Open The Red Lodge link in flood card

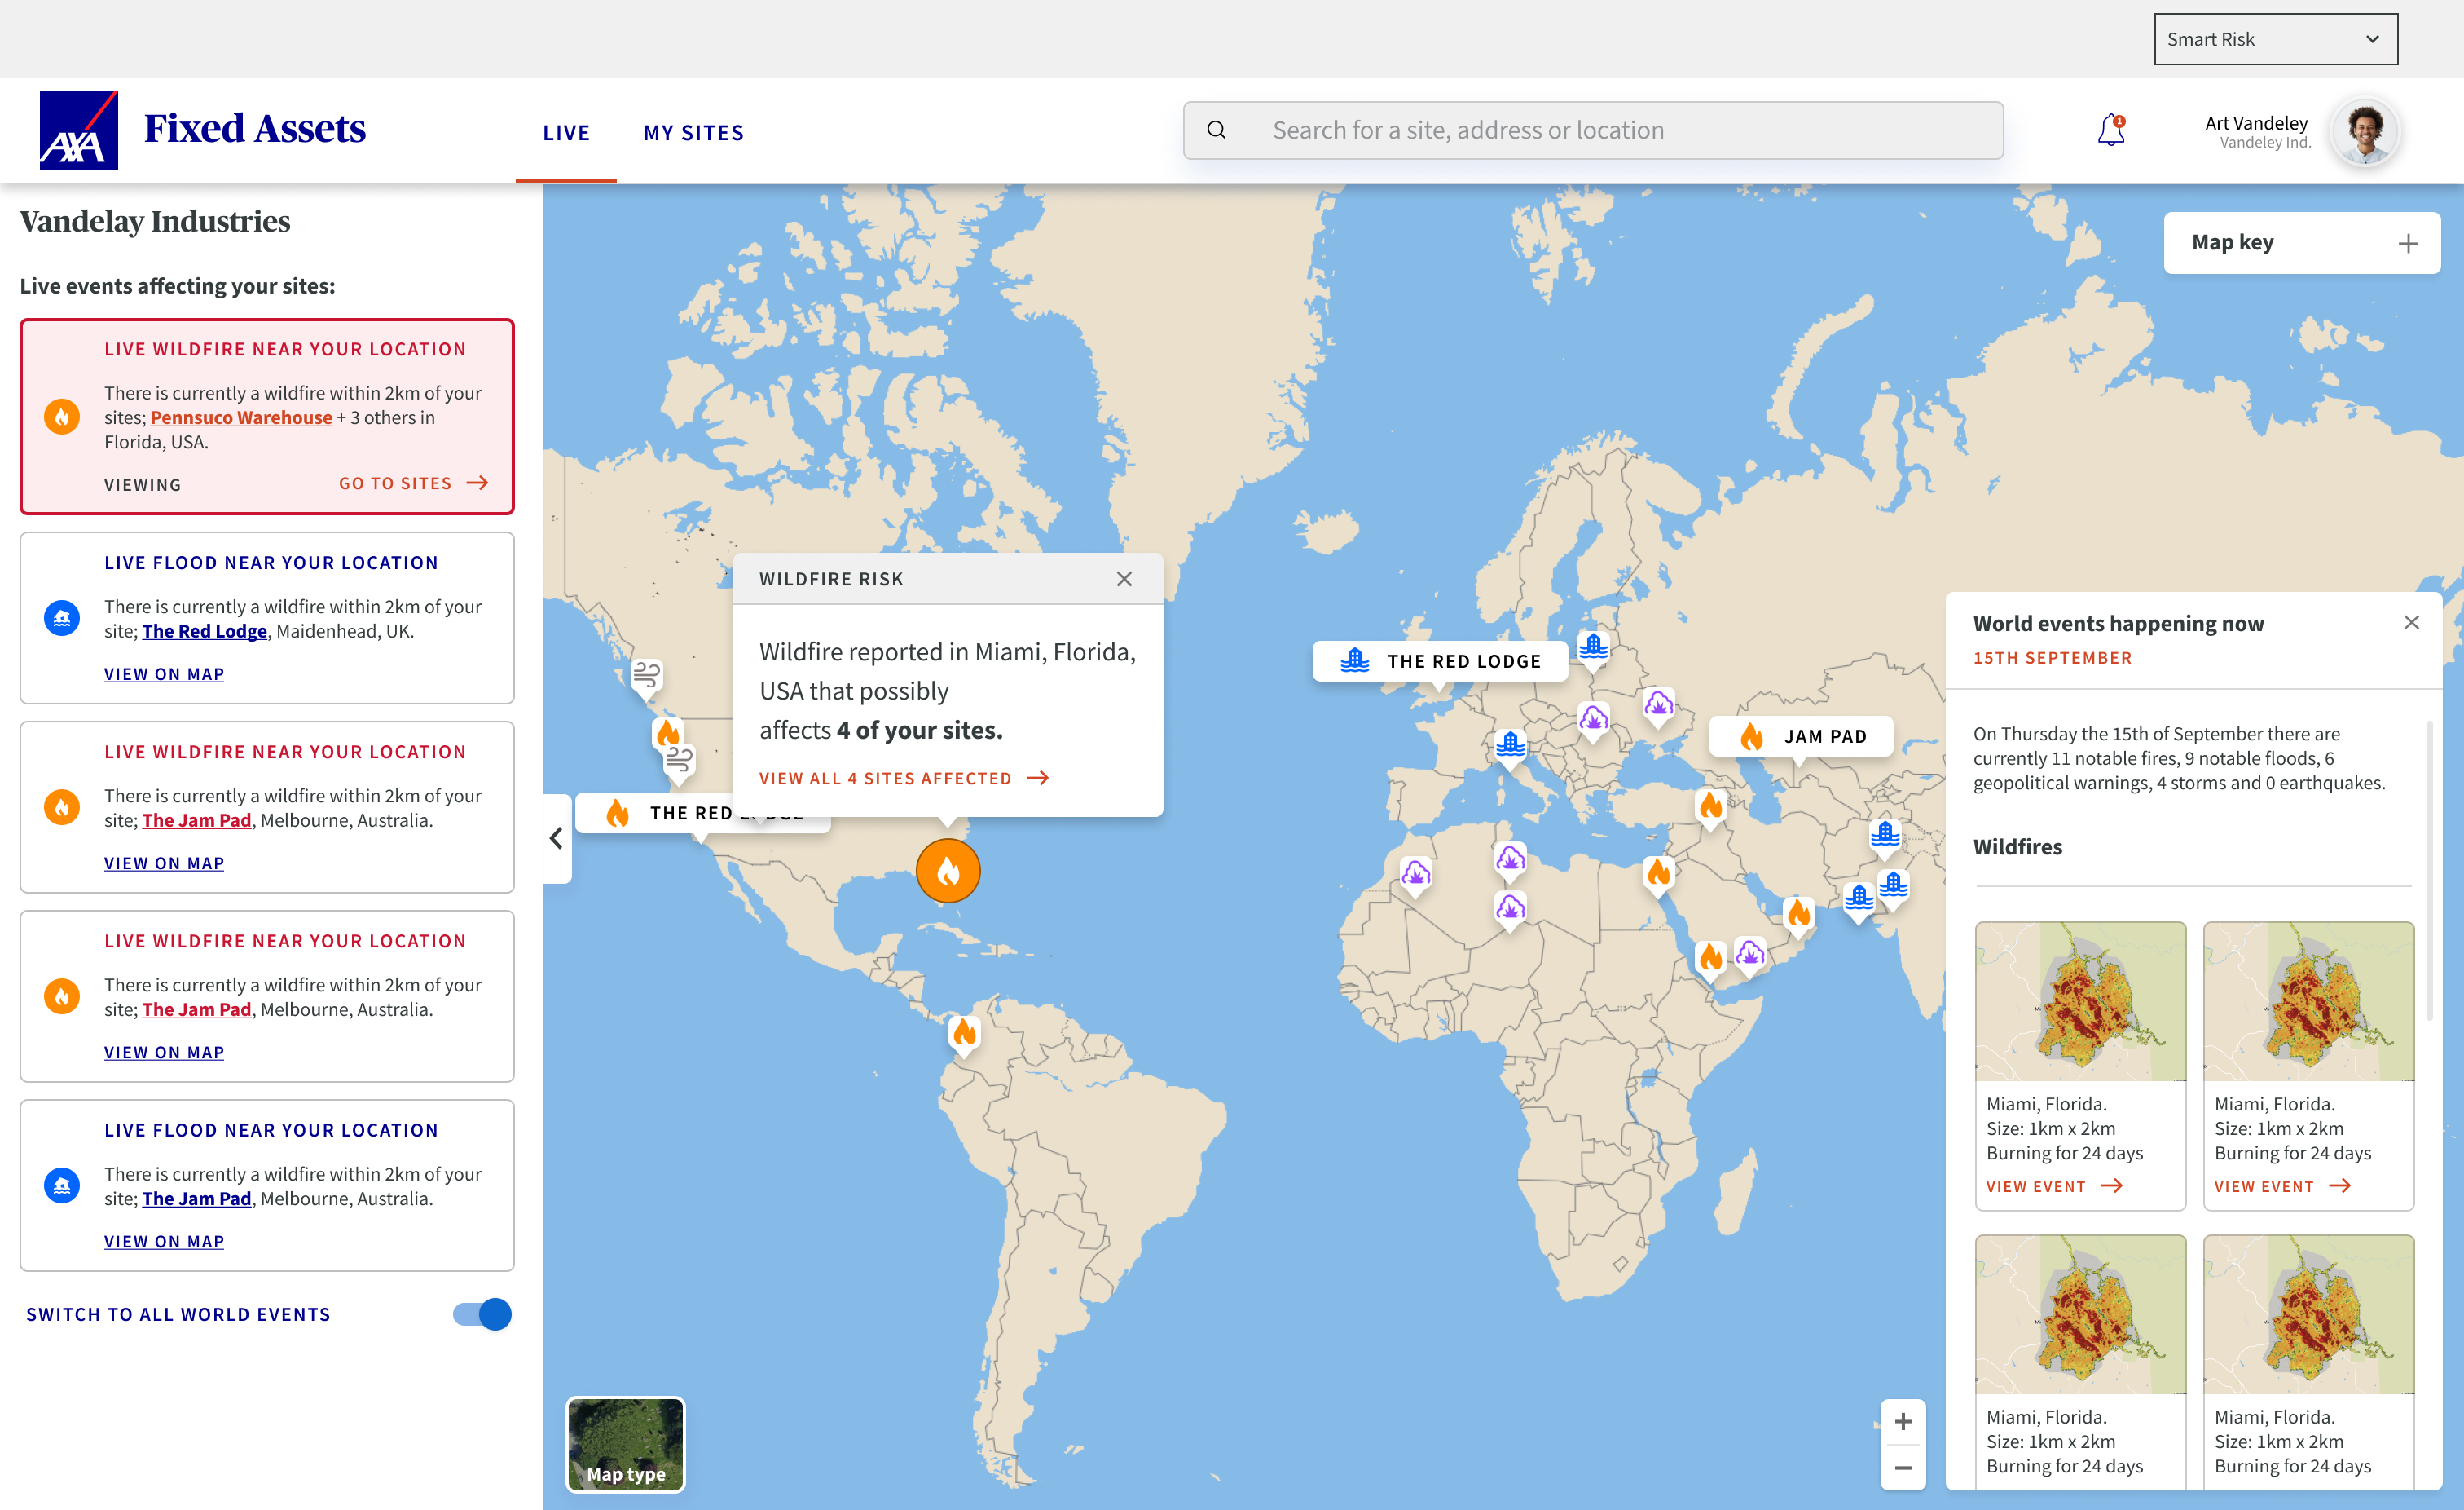point(204,630)
